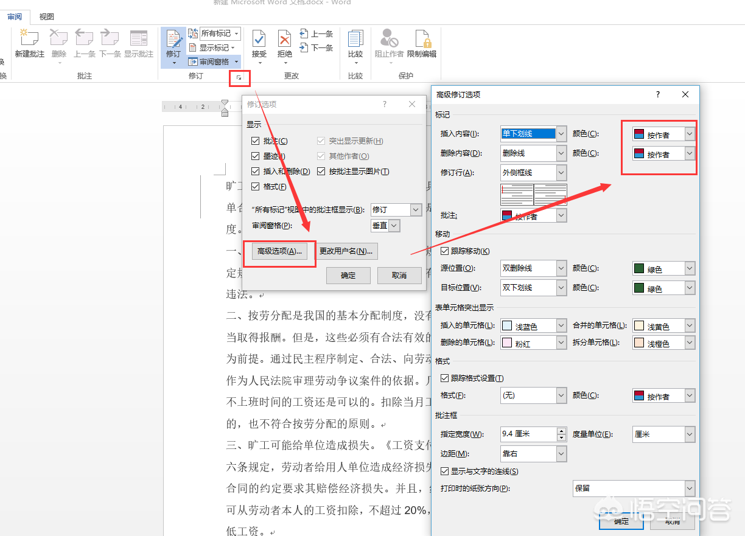Open 格式(F) dropdown showing (无)
The width and height of the screenshot is (745, 536).
(533, 395)
